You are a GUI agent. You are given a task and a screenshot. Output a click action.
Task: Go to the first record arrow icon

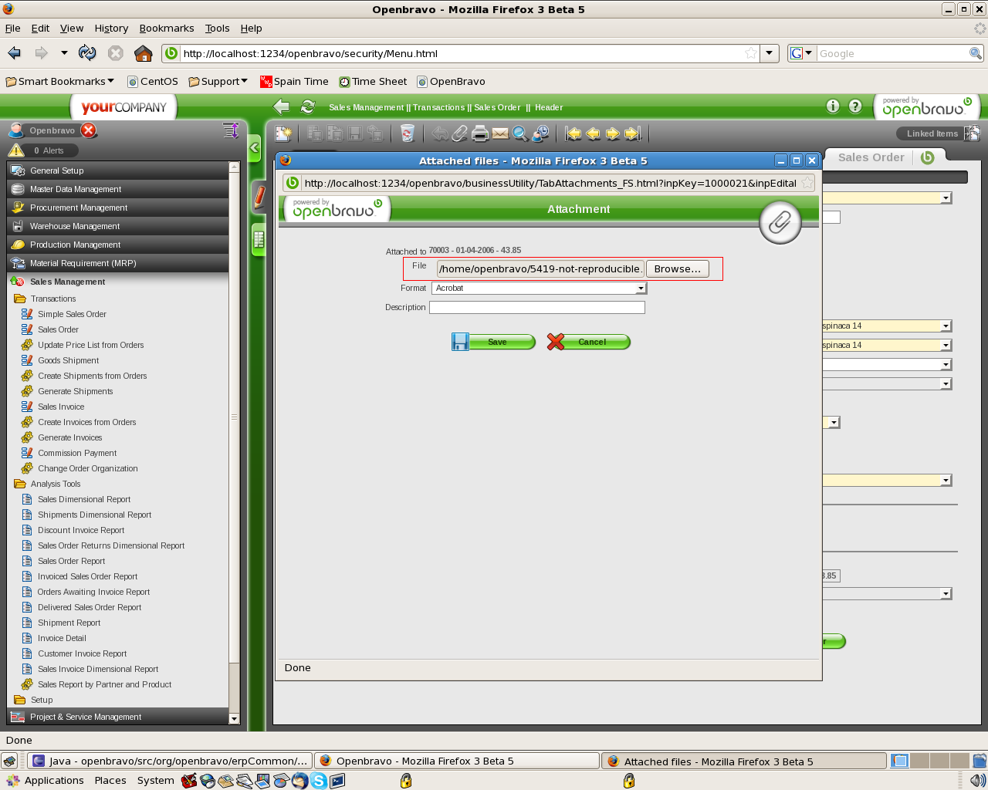coord(573,133)
